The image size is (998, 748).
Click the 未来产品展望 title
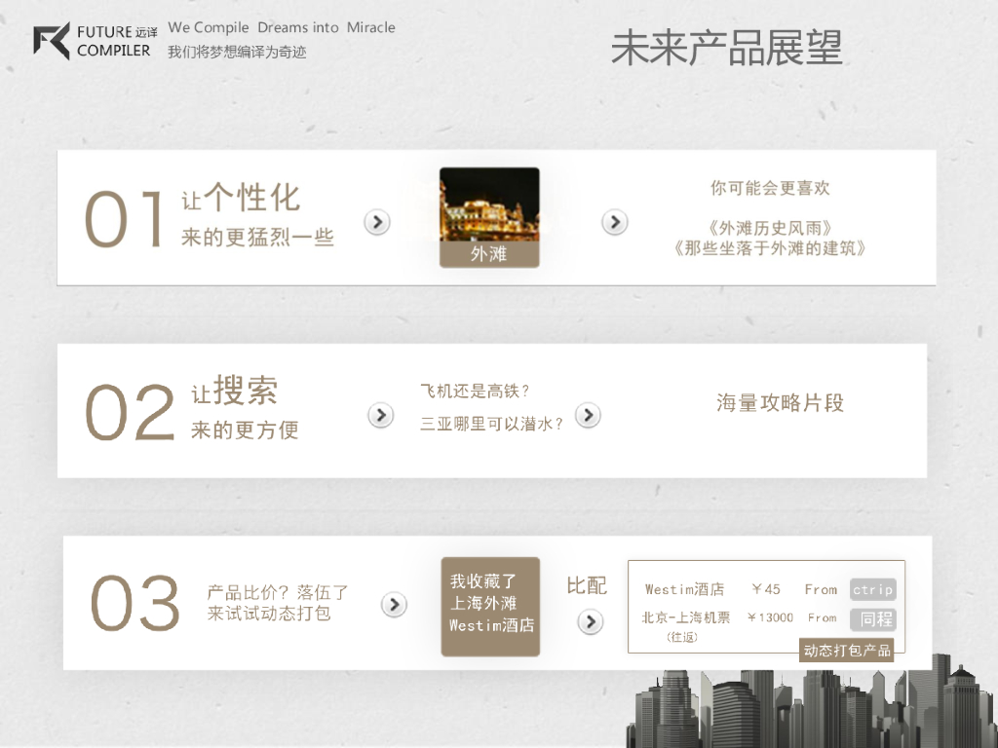click(727, 49)
